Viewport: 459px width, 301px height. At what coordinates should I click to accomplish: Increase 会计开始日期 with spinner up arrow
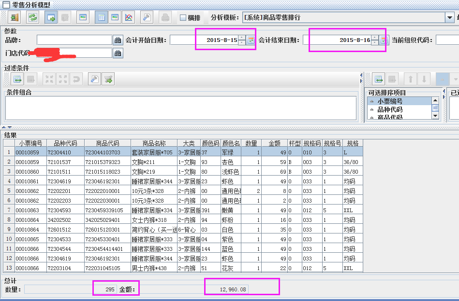(x=242, y=38)
